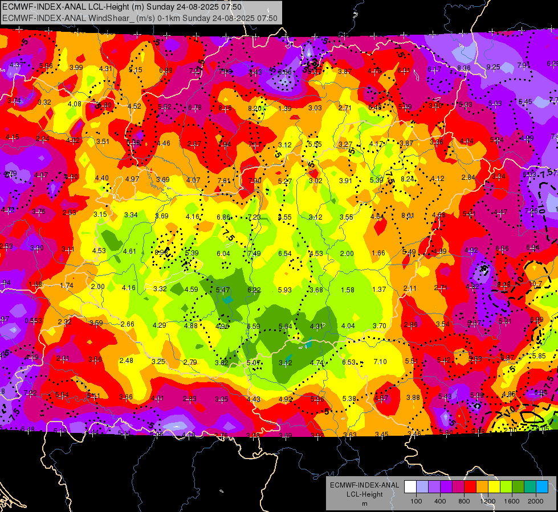
Task: Click the wind shear value 2.84
Action: coord(469,177)
